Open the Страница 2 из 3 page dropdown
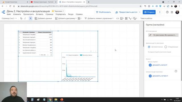The image size is (182, 102). (9, 18)
